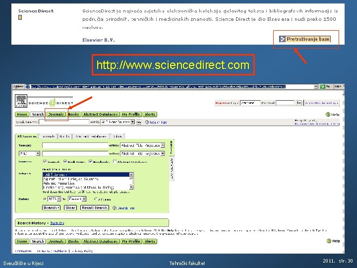Screen dimensions: 357x268
Task: Click the bottom Help question-mark icon
Action: point(329,241)
